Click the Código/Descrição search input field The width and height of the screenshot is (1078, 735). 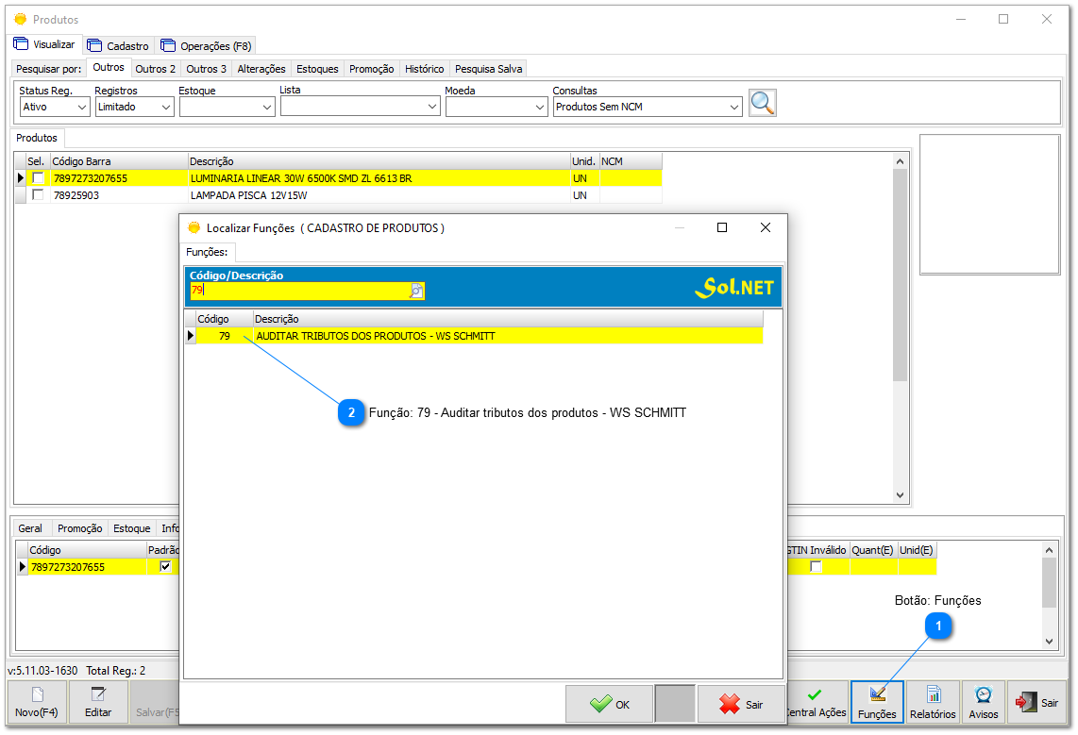302,292
